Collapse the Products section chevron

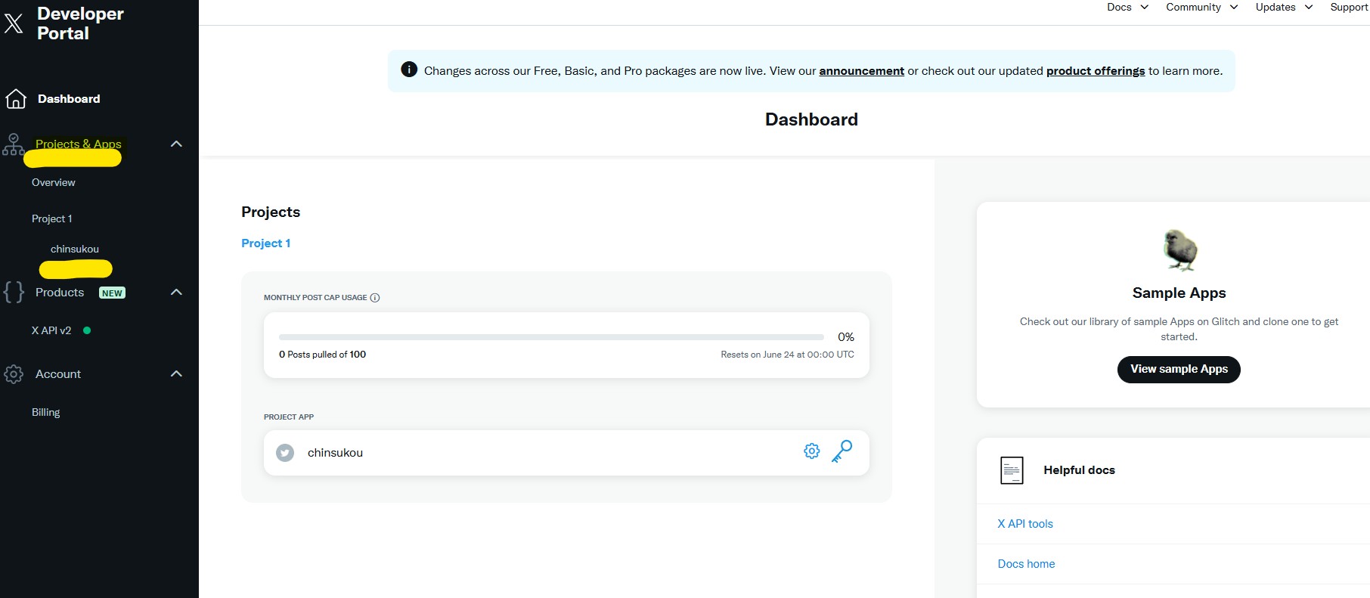coord(176,292)
